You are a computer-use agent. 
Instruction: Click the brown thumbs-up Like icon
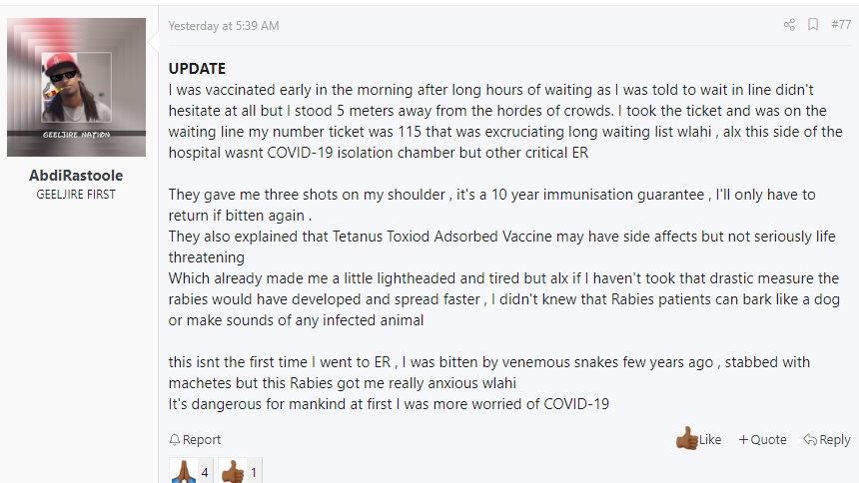[x=686, y=438]
